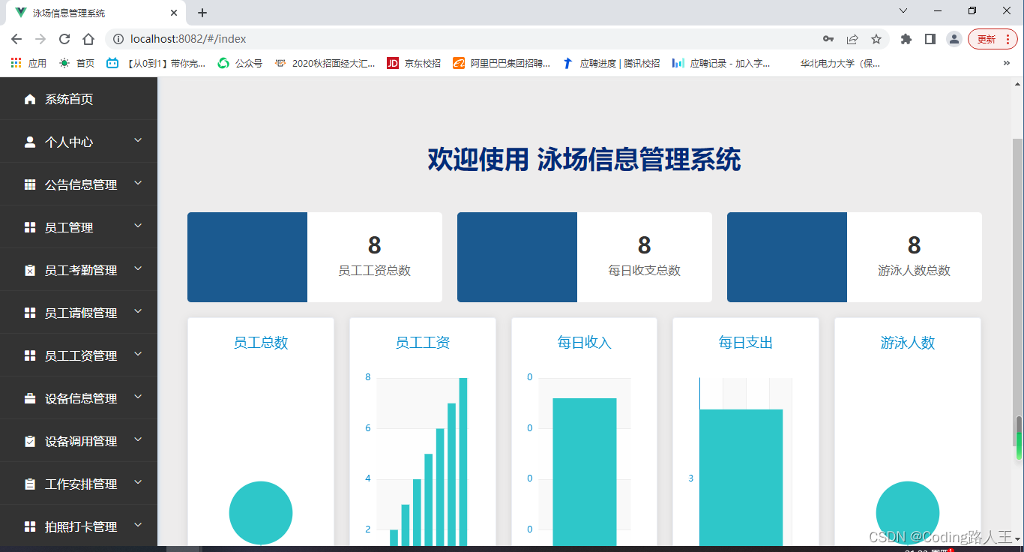This screenshot has width=1024, height=552.
Task: Click the person icon beside 个人中心
Action: click(x=30, y=142)
